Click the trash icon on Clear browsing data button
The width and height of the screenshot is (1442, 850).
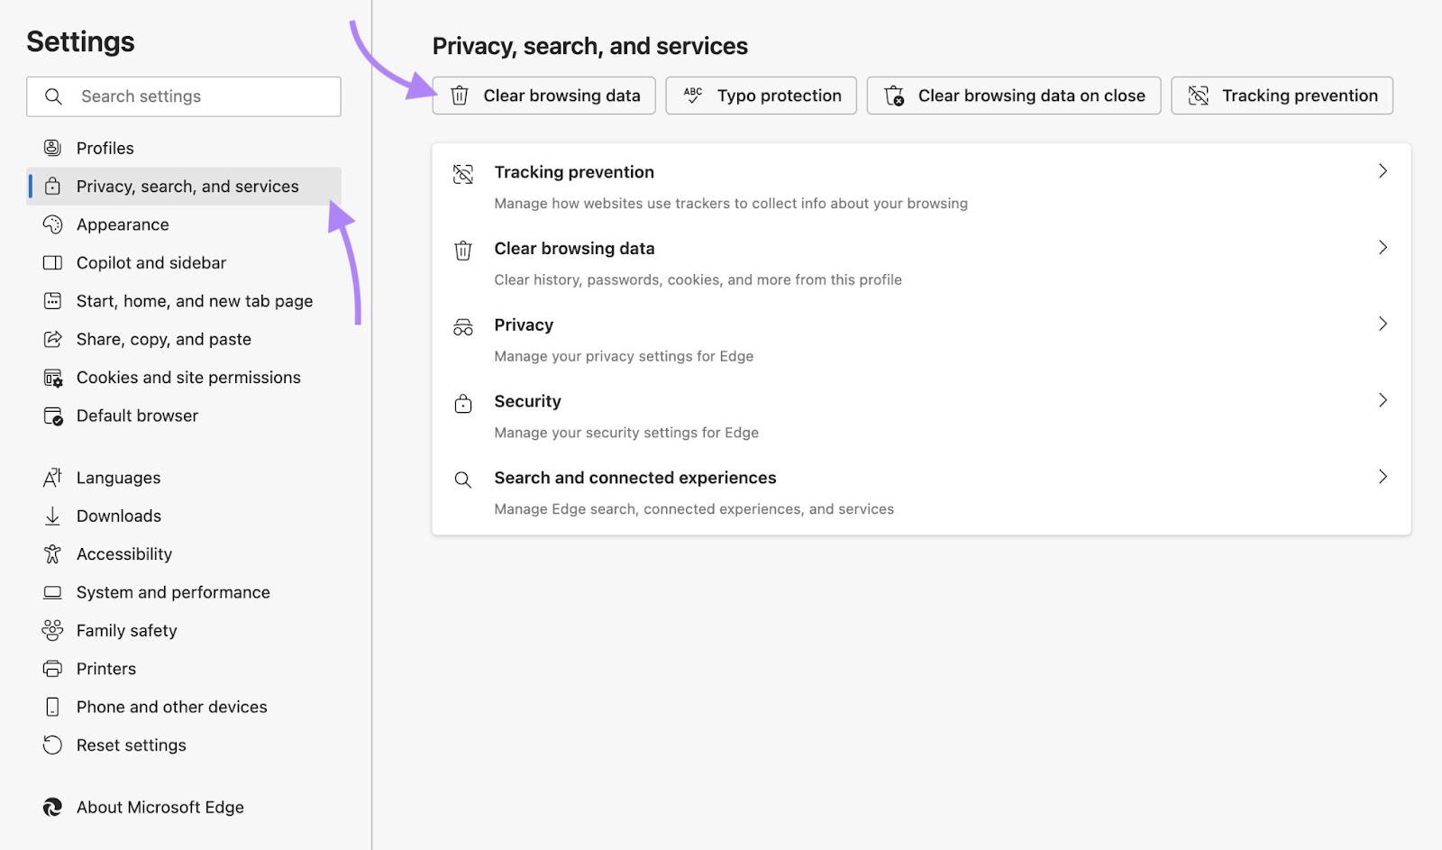point(461,95)
